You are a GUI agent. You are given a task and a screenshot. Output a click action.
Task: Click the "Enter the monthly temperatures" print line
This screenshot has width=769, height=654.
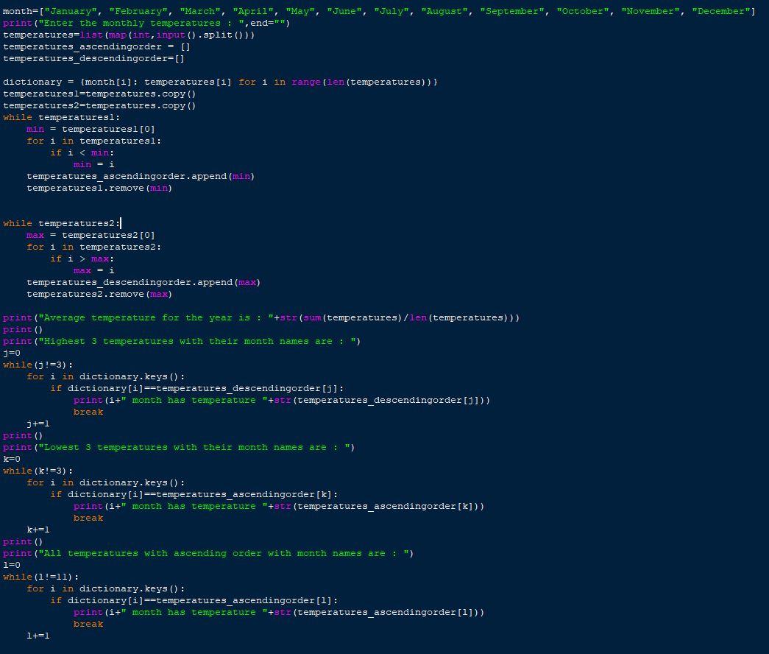[x=146, y=23]
